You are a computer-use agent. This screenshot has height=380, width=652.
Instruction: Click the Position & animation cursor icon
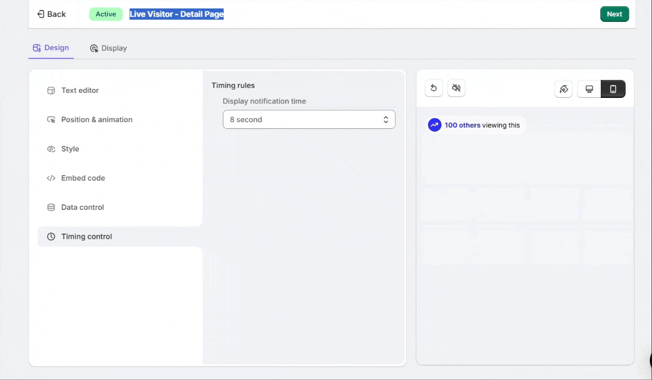click(51, 119)
